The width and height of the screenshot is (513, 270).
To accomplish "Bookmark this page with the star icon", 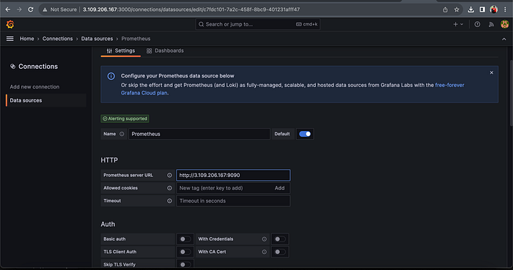I will click(457, 10).
